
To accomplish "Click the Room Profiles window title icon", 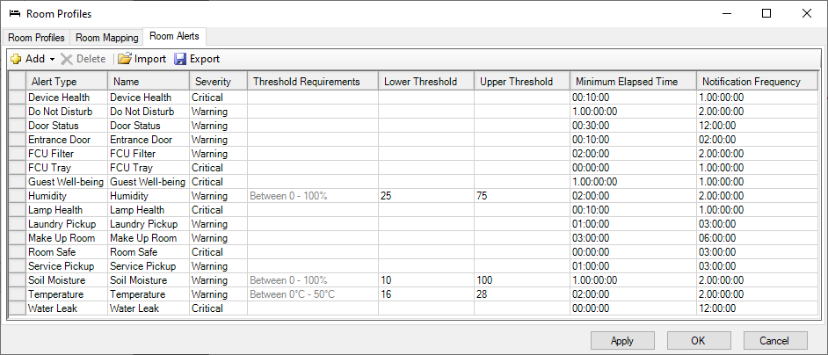I will 15,14.
